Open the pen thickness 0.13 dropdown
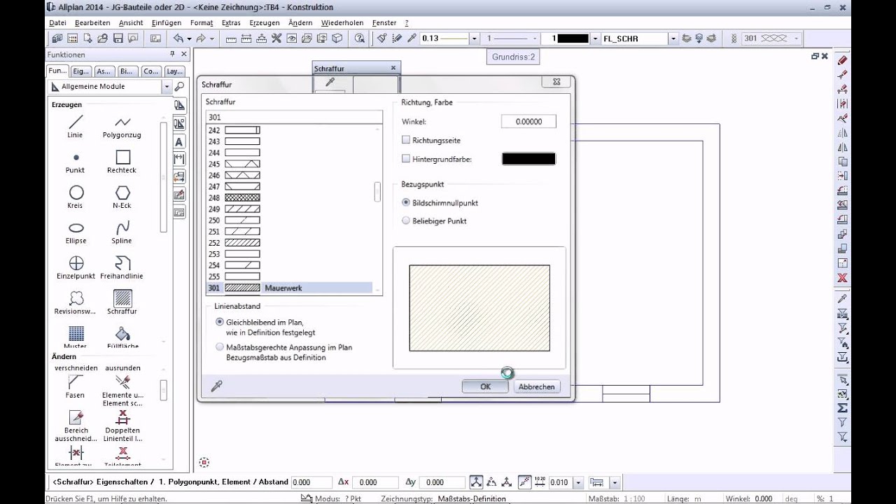Screen dimensions: 896x504 (474, 38)
